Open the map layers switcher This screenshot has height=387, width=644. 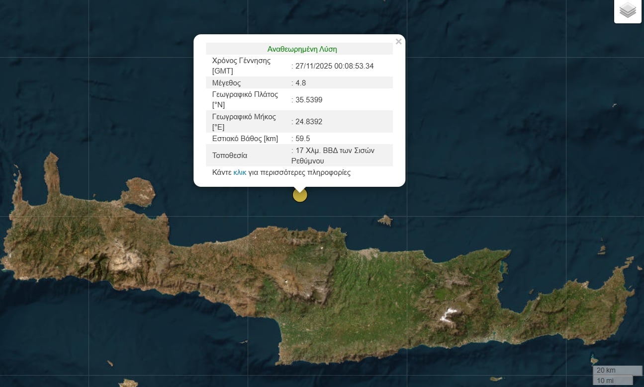[x=628, y=10]
